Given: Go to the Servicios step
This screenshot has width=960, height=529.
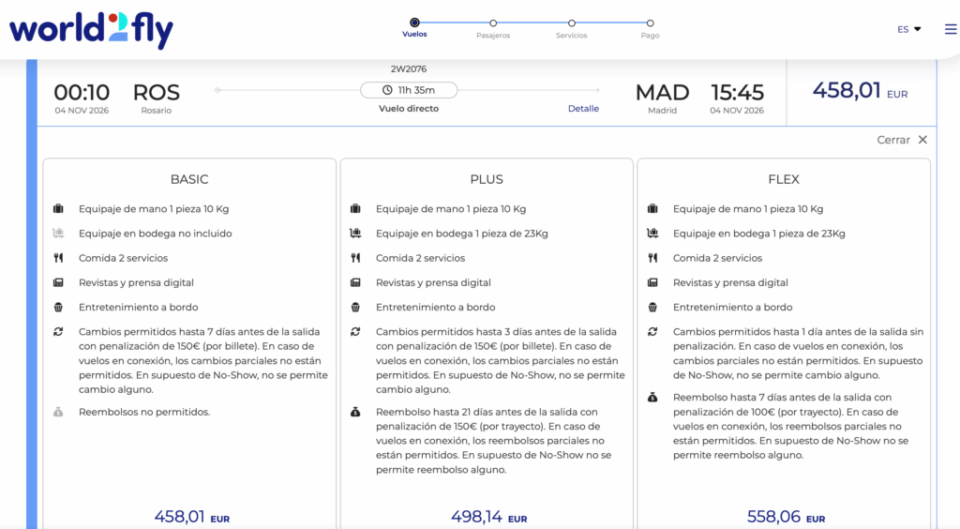Looking at the screenshot, I should (x=571, y=28).
